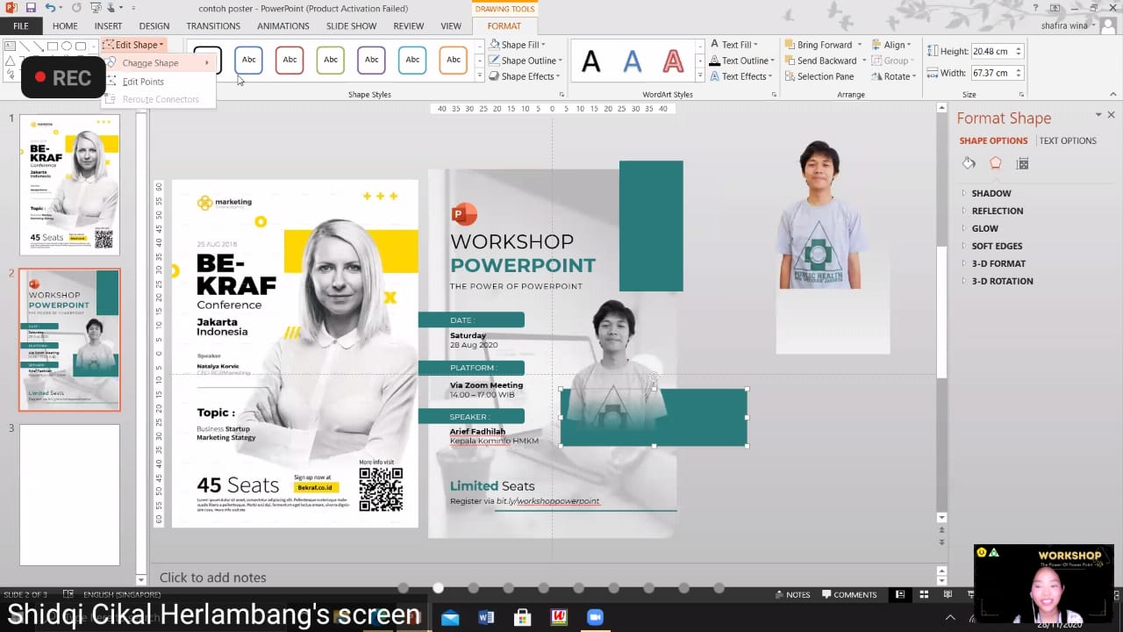Open the Size & Properties icon tab
The image size is (1123, 632).
1022,163
